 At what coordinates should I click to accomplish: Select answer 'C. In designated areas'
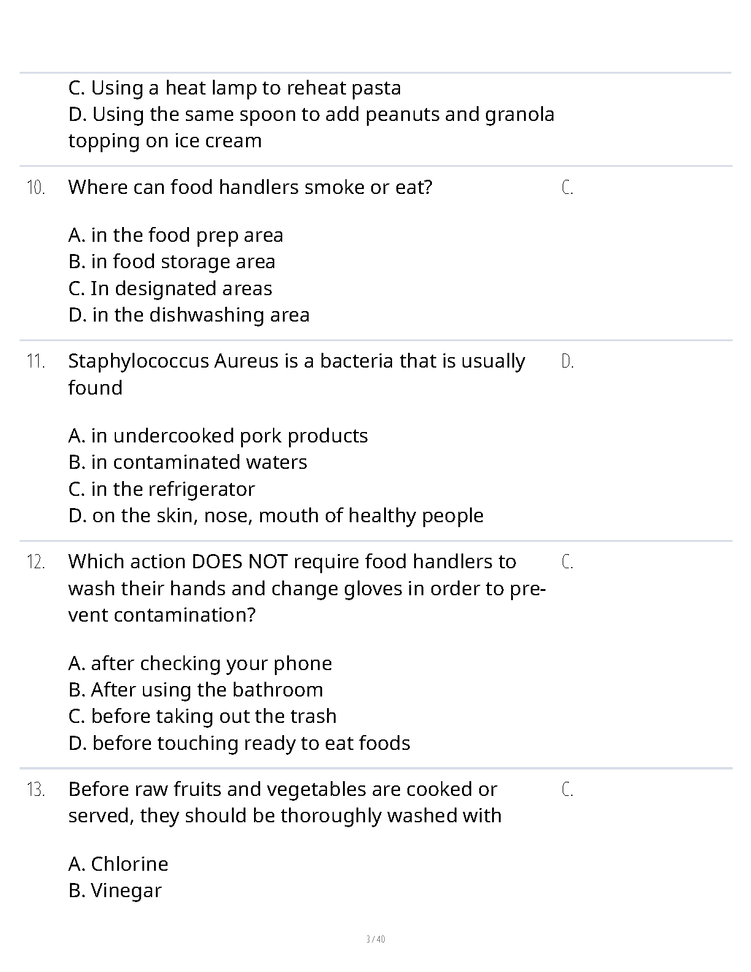coord(171,288)
